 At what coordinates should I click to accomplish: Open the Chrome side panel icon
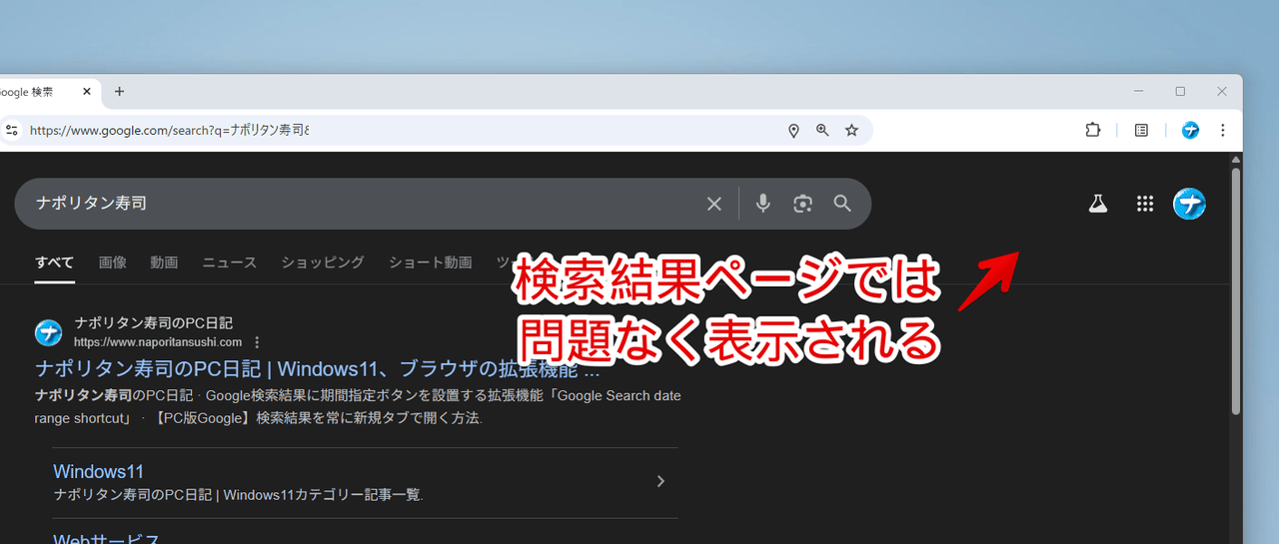pos(1141,131)
